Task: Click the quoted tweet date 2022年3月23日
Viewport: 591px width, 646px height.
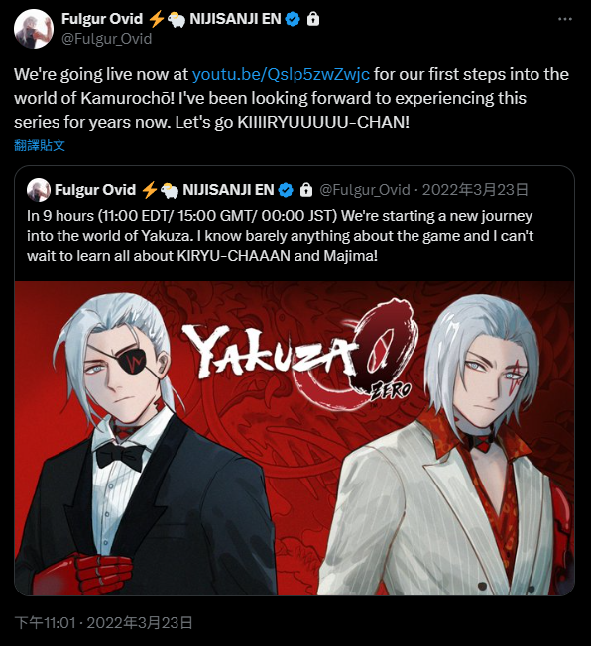Action: (x=475, y=190)
